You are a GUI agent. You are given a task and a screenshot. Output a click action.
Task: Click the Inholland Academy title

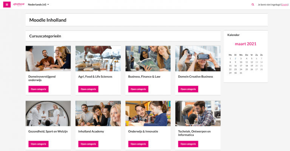(x=91, y=131)
